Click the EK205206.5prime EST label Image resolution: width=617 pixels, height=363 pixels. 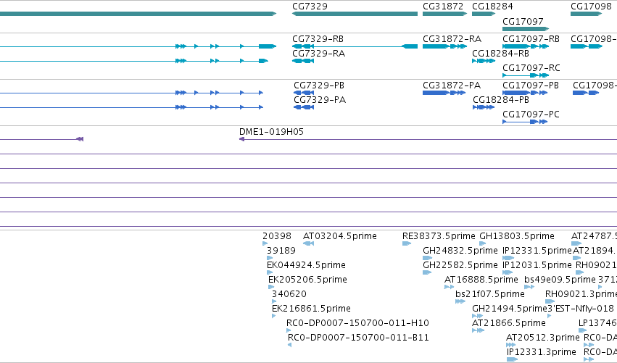307,280
